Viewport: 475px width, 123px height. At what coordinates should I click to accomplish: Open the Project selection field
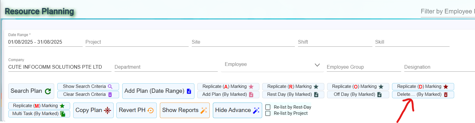click(137, 42)
